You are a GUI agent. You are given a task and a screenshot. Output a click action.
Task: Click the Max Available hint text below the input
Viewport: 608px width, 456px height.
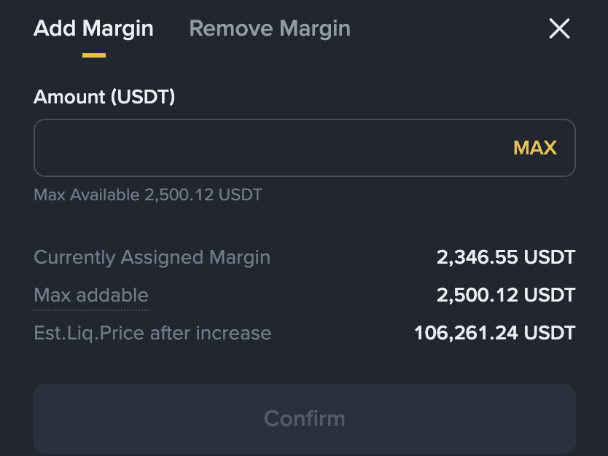148,194
